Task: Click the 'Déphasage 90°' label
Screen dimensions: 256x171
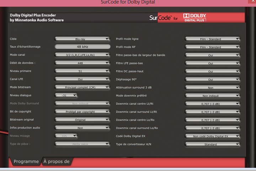Action: [x=126, y=79]
